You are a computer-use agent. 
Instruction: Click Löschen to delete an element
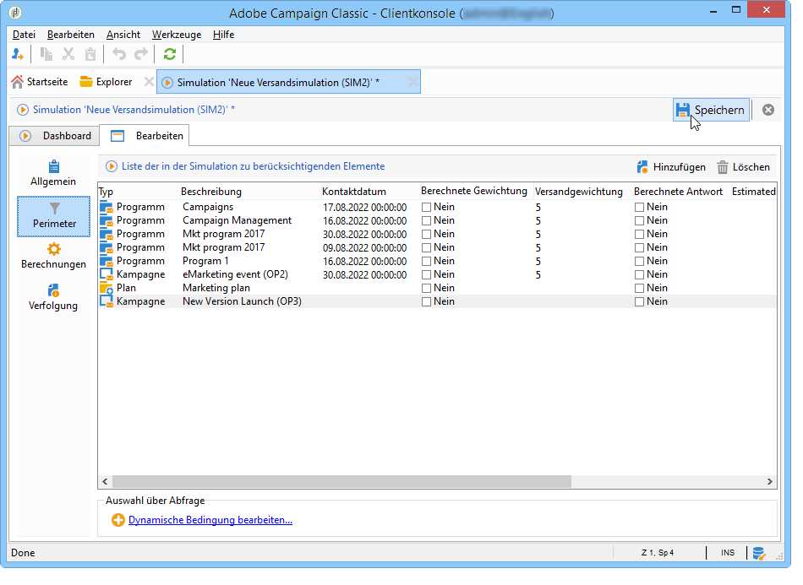[743, 167]
